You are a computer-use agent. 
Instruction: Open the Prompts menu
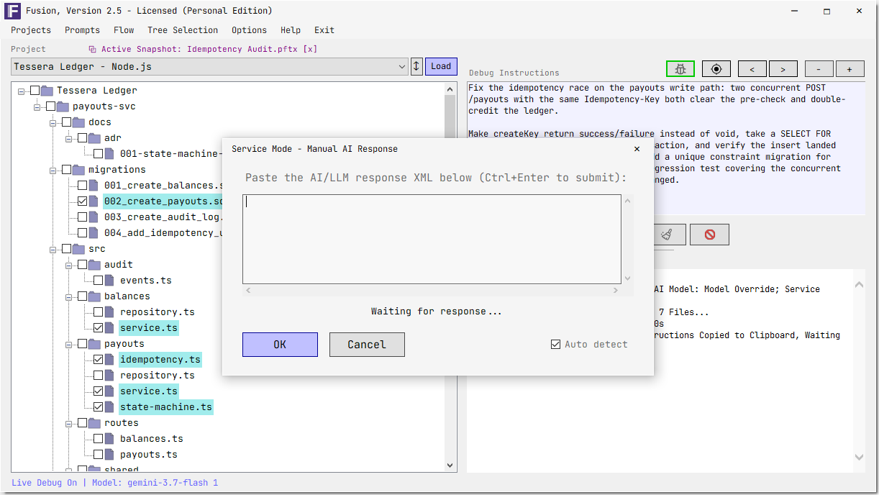[x=82, y=30]
